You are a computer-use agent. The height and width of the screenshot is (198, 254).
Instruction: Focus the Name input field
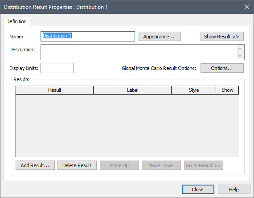point(88,36)
